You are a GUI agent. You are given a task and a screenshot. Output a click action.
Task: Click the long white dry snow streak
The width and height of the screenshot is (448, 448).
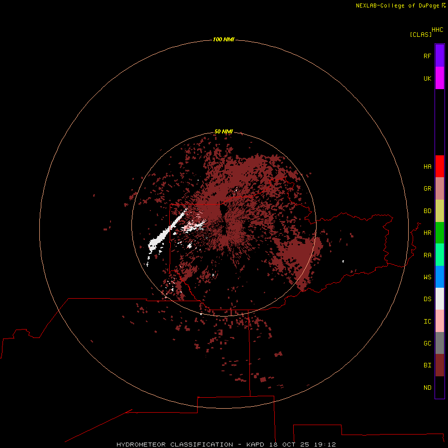[x=167, y=231]
